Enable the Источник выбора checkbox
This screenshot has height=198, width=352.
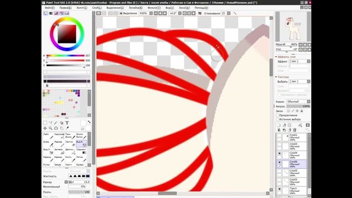tap(277, 119)
